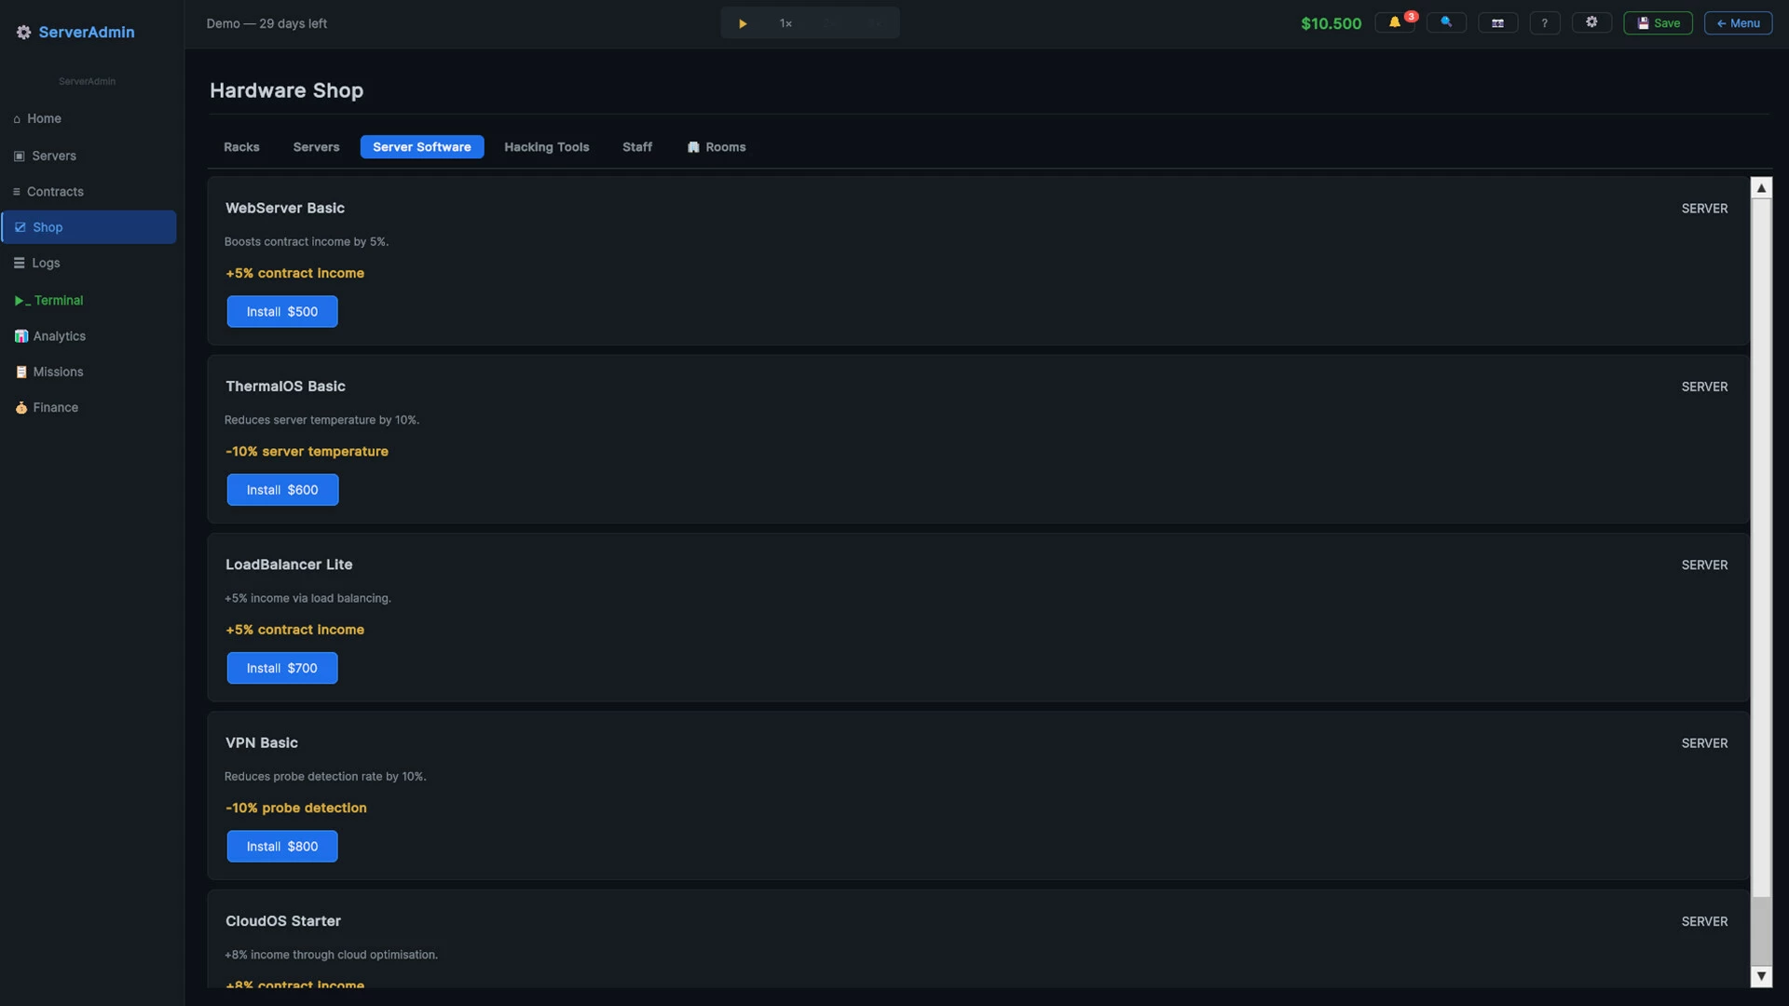Open the notifications bell
The width and height of the screenshot is (1789, 1006).
pyautogui.click(x=1395, y=23)
